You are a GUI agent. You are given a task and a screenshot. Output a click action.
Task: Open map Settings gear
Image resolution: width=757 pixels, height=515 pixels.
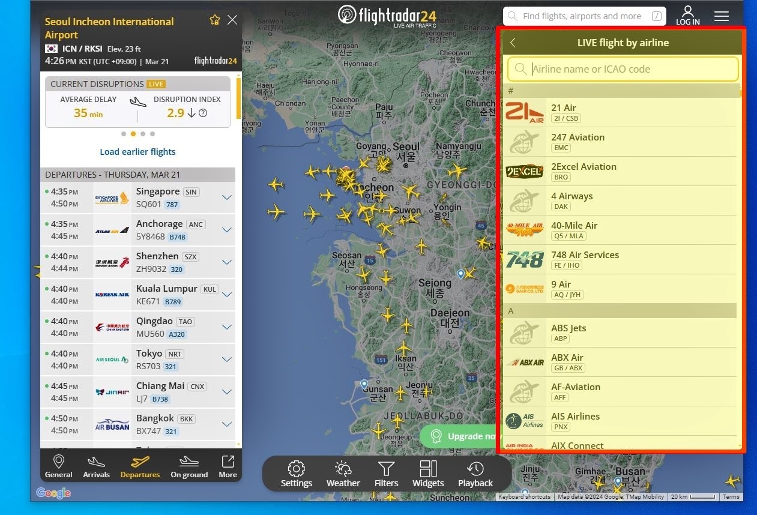[297, 474]
